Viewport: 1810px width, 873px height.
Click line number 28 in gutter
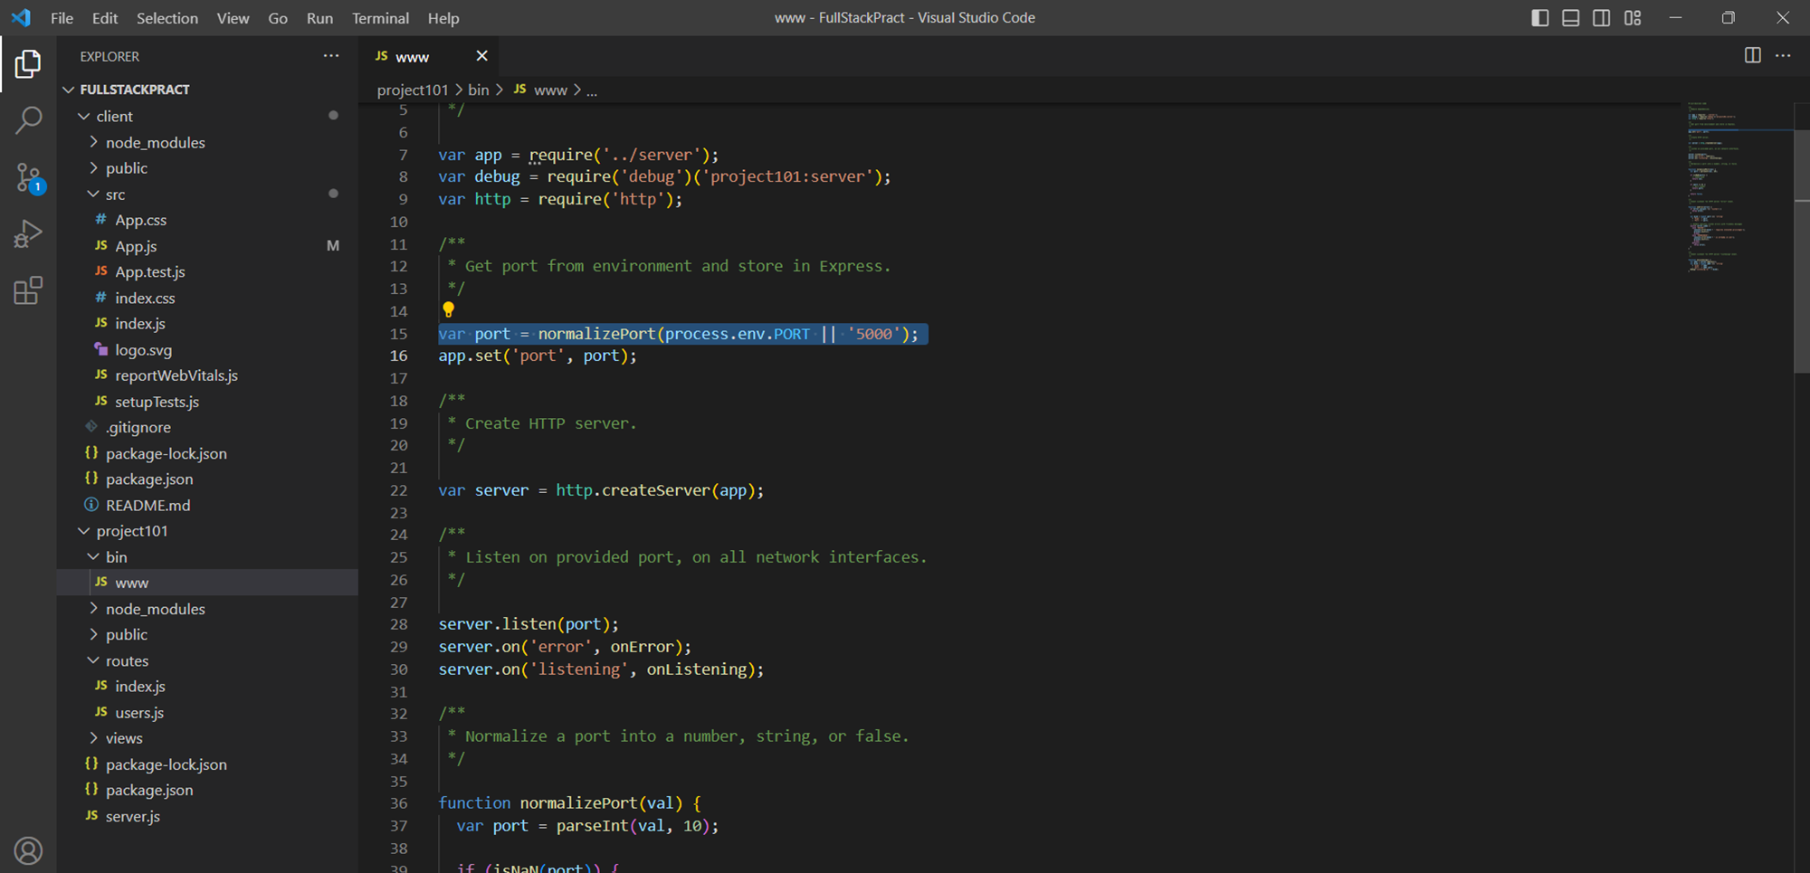click(399, 624)
